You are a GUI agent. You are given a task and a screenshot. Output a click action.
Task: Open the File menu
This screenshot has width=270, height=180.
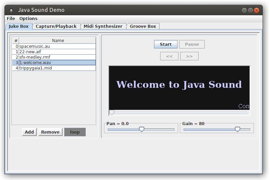pos(11,18)
